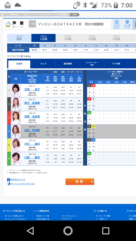Select the 4日目 7月24日 day tab
Viewport: 136px width, 241px height.
pos(92,38)
